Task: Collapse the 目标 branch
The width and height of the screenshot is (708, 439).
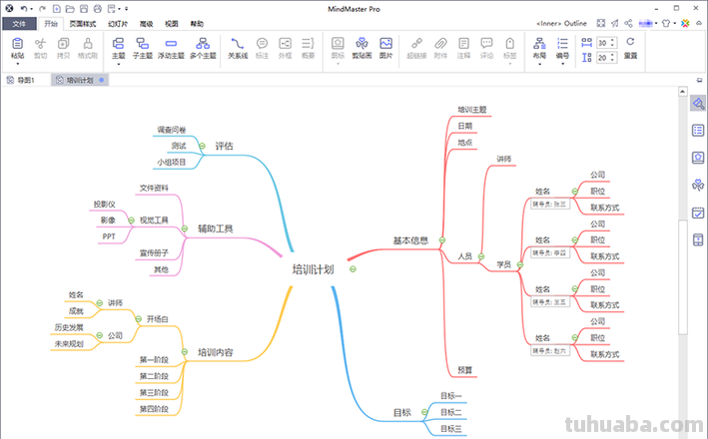Action: pos(424,412)
